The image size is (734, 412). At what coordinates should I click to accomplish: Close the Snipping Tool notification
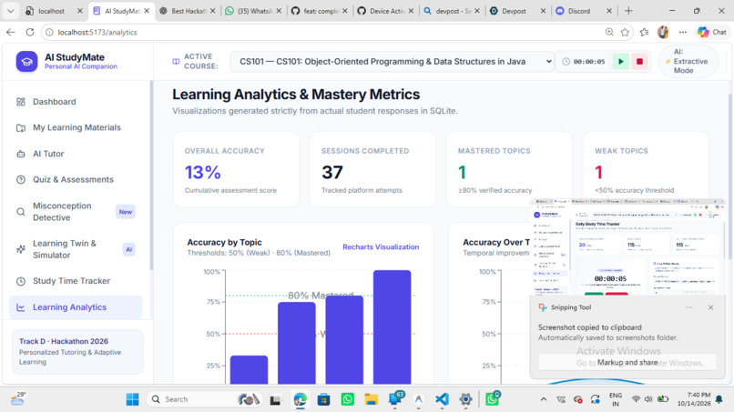click(710, 307)
